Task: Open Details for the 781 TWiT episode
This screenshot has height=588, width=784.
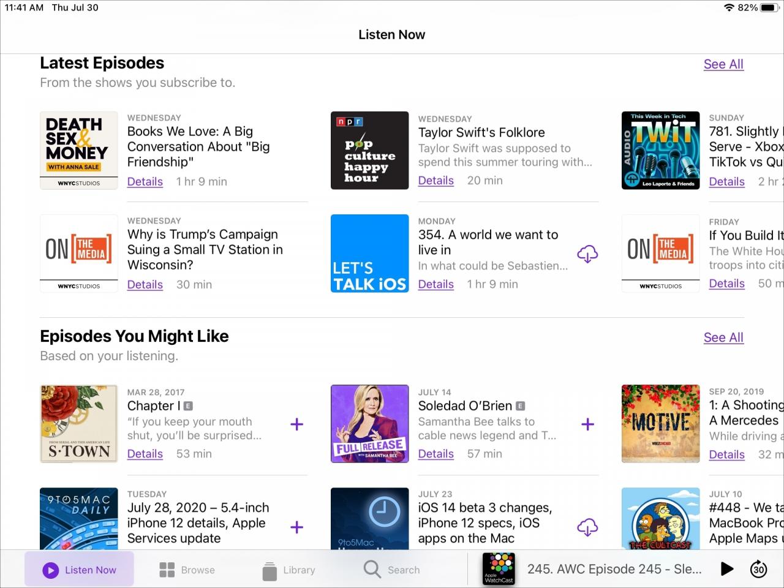Action: [x=727, y=182]
